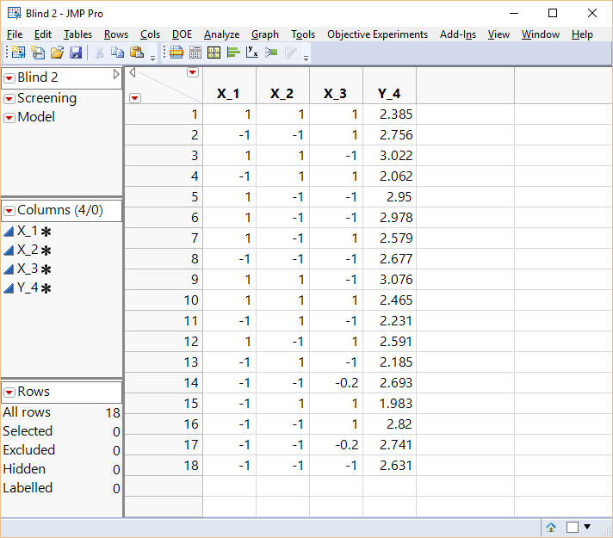Click X_1 column type icon in Columns panel
613x538 pixels.
[9, 232]
